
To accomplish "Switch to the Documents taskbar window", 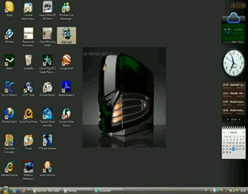I will tap(109, 191).
